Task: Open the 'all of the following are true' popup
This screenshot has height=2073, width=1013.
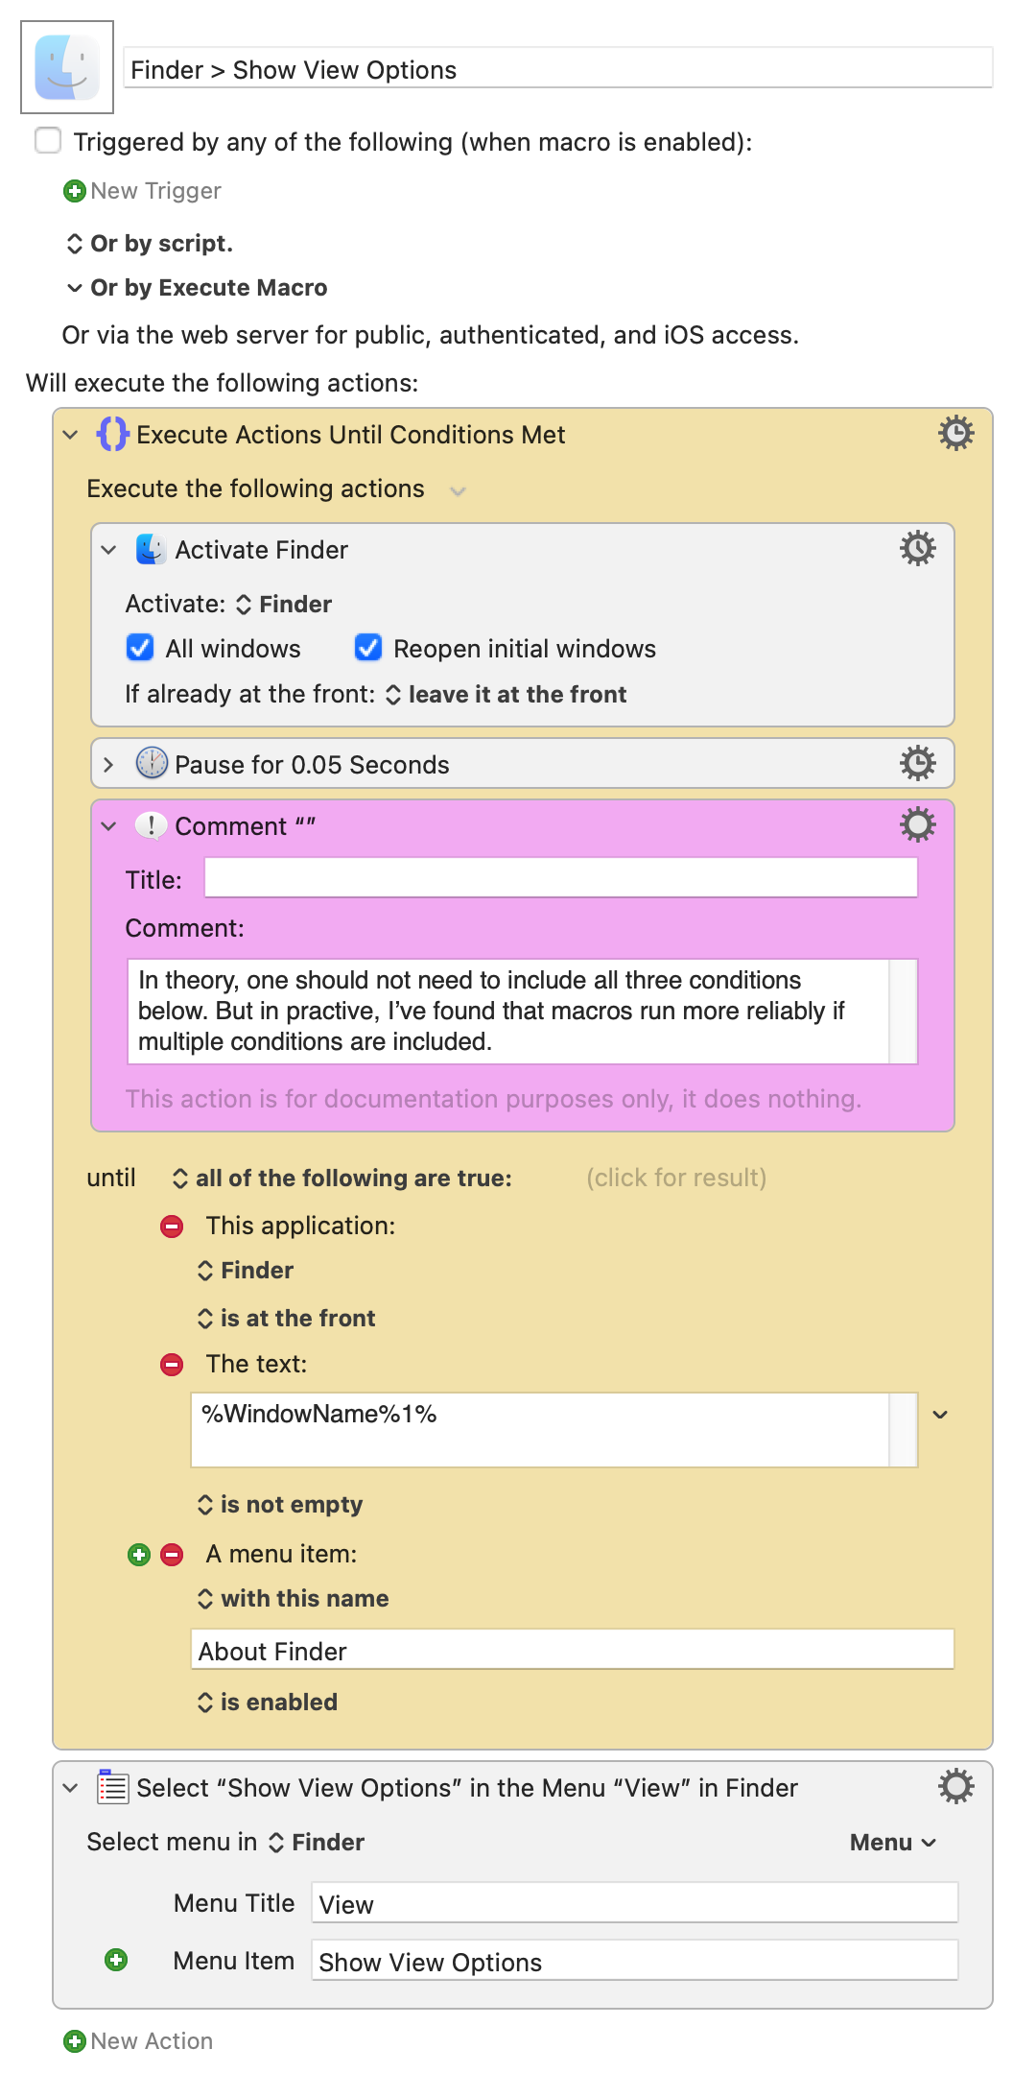Action: [342, 1179]
